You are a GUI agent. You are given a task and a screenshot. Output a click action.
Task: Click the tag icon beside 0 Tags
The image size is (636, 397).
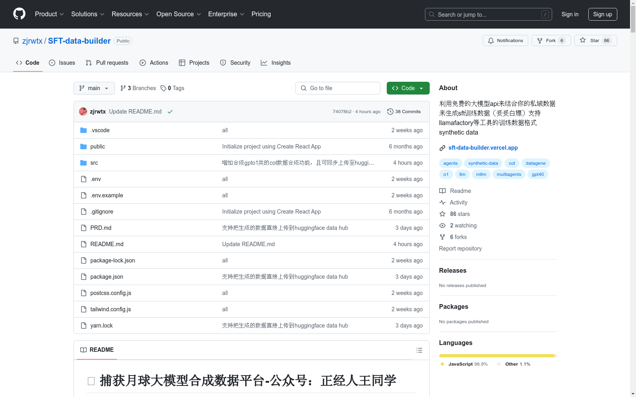163,88
